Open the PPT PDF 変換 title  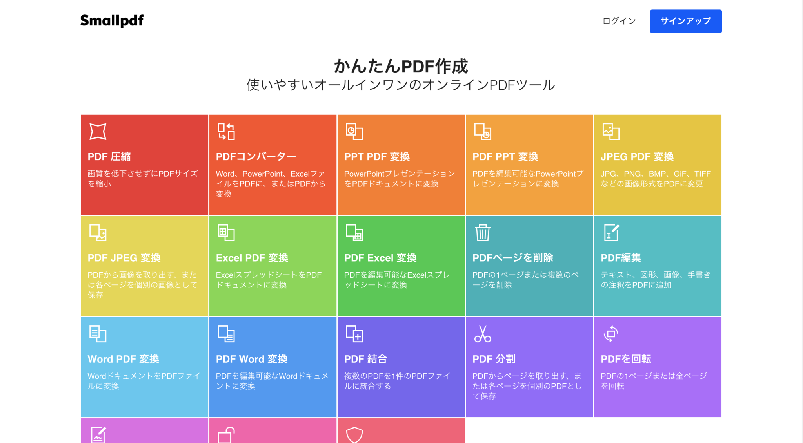[377, 157]
